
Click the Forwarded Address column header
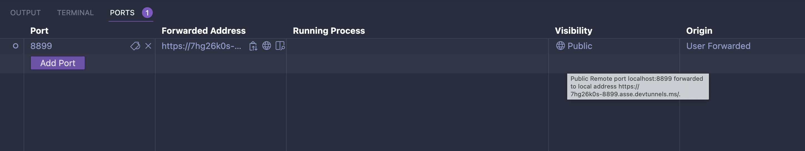point(203,31)
